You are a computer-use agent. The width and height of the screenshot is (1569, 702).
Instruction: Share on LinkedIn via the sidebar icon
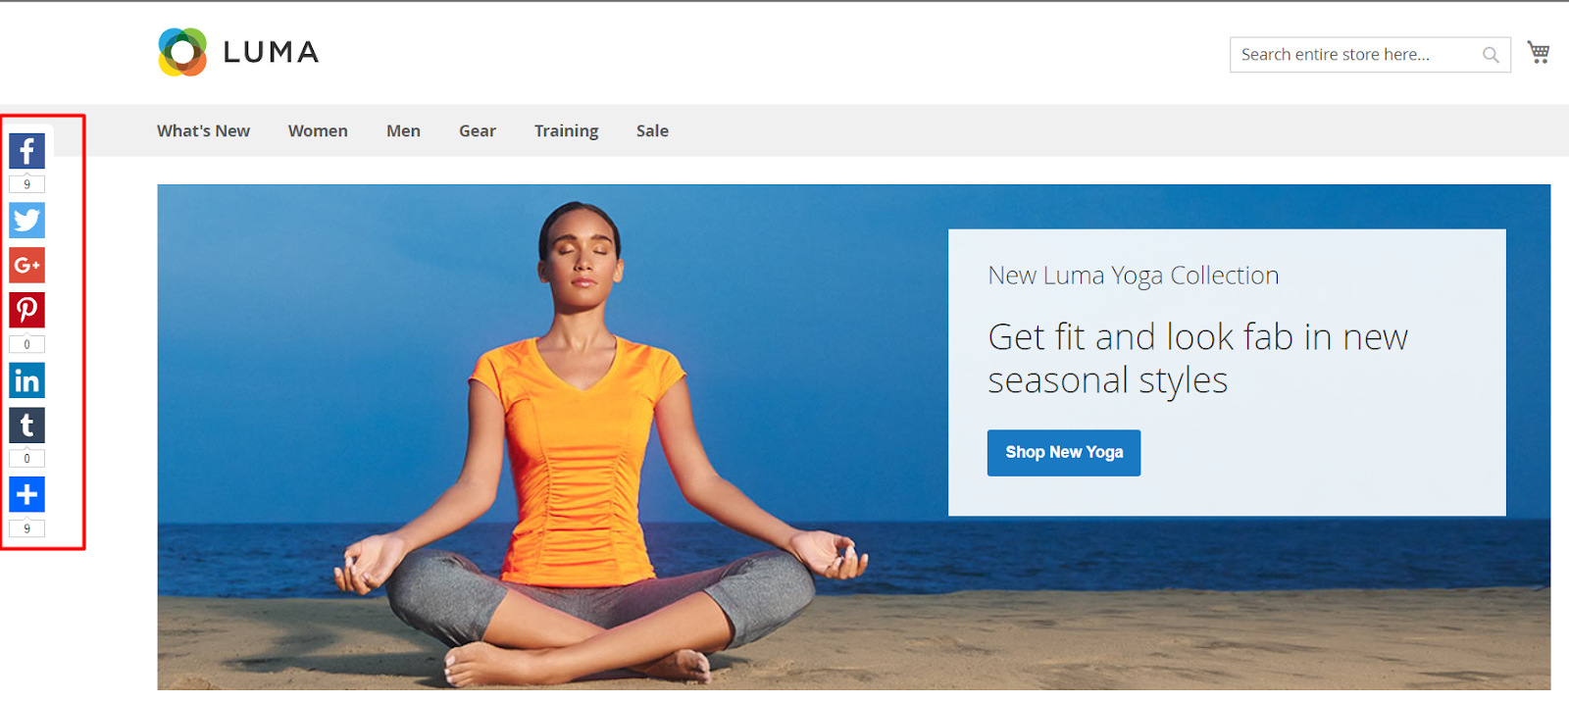click(27, 380)
